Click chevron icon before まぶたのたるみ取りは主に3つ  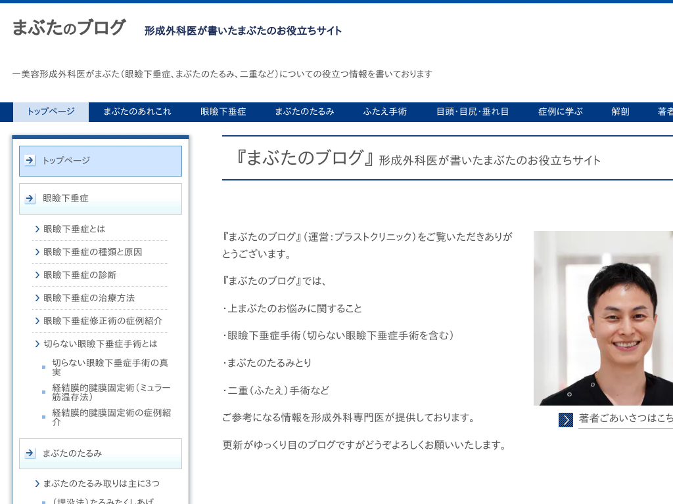click(37, 484)
